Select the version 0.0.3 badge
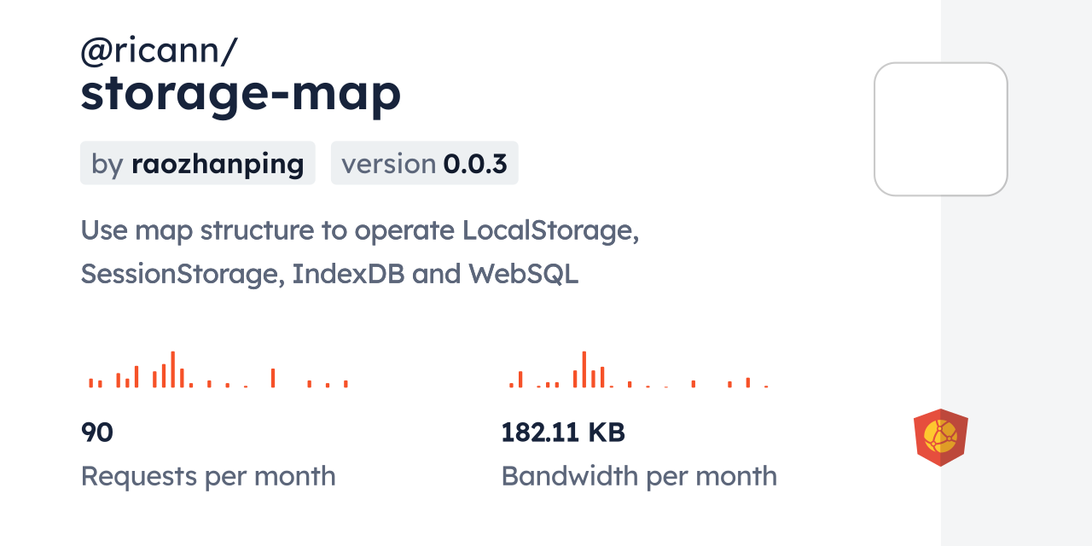This screenshot has height=546, width=1092. pos(425,163)
